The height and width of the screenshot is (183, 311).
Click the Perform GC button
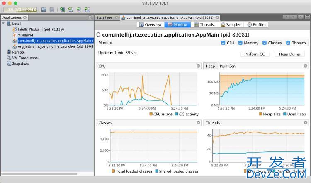pyautogui.click(x=255, y=54)
